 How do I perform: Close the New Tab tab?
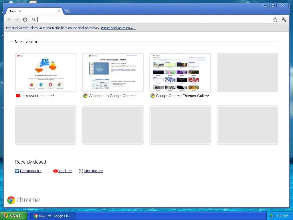click(x=59, y=11)
